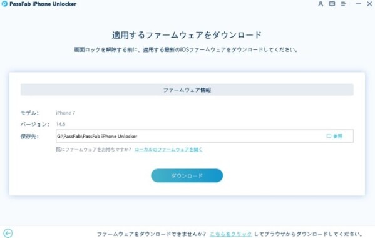Click the 14.6 version value
Image resolution: width=375 pixels, height=238 pixels.
[61, 124]
